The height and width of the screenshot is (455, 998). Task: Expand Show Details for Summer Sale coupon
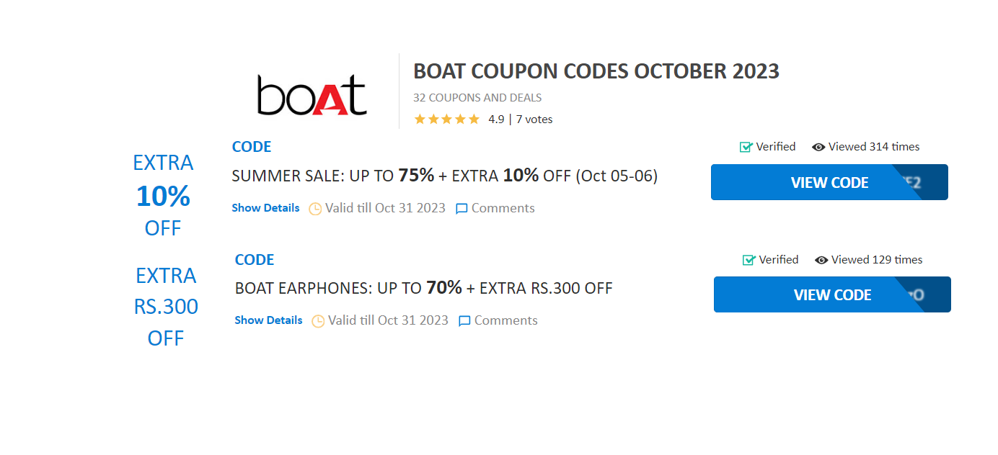pyautogui.click(x=265, y=208)
